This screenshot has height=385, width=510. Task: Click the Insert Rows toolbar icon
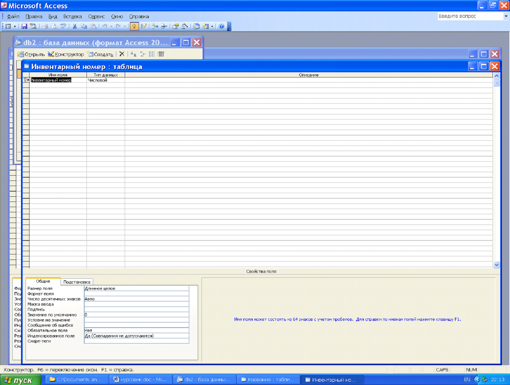pyautogui.click(x=155, y=27)
